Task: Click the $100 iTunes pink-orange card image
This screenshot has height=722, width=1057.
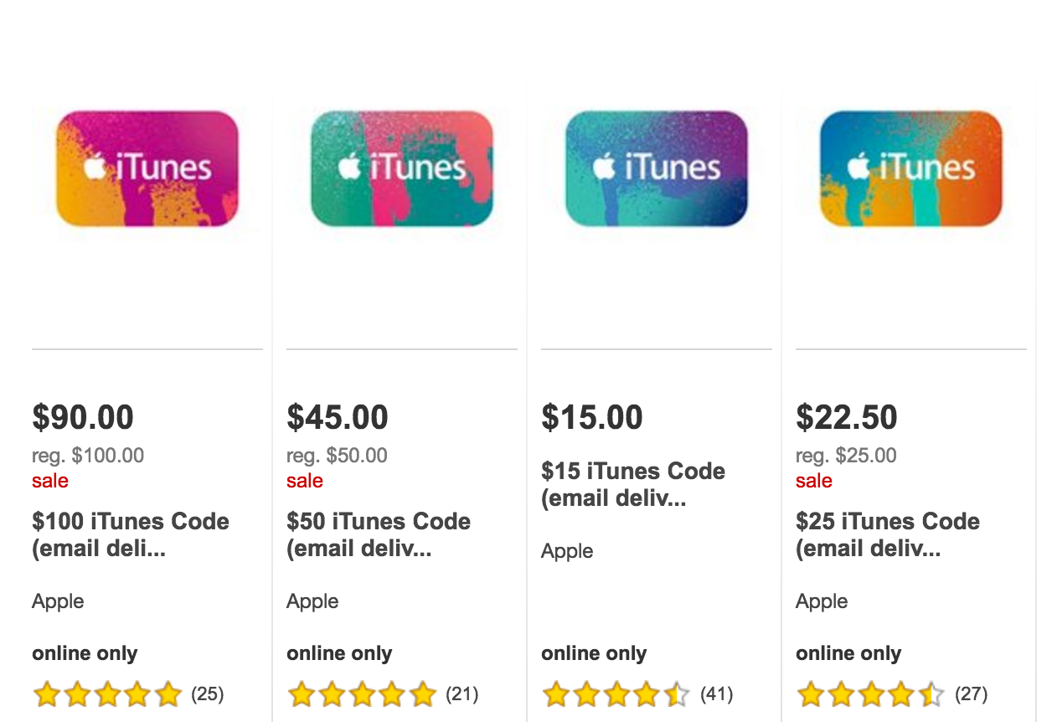Action: click(x=147, y=168)
